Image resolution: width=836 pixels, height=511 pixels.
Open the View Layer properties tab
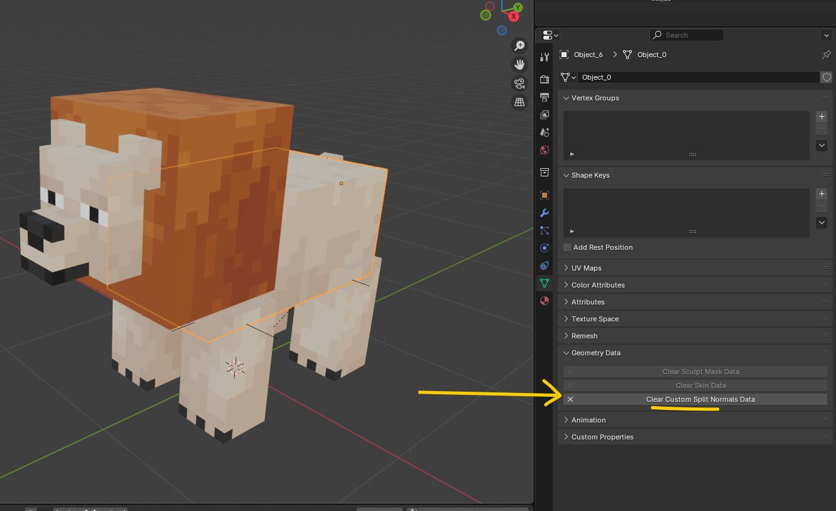coord(545,115)
